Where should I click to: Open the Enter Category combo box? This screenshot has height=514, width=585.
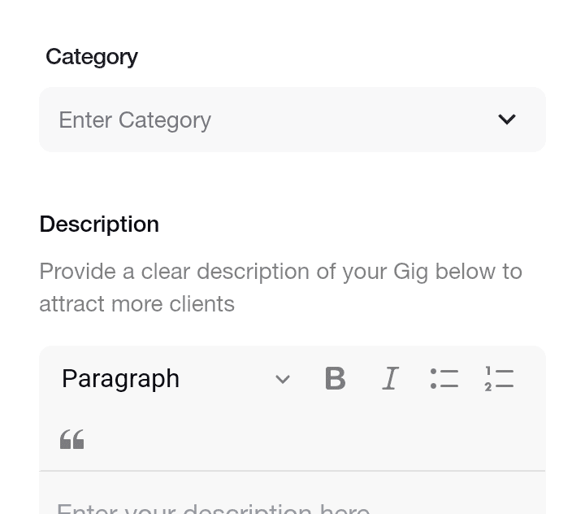292,120
